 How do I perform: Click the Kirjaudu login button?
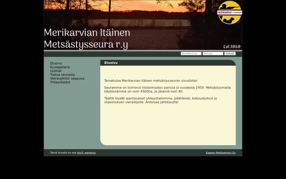230,54
